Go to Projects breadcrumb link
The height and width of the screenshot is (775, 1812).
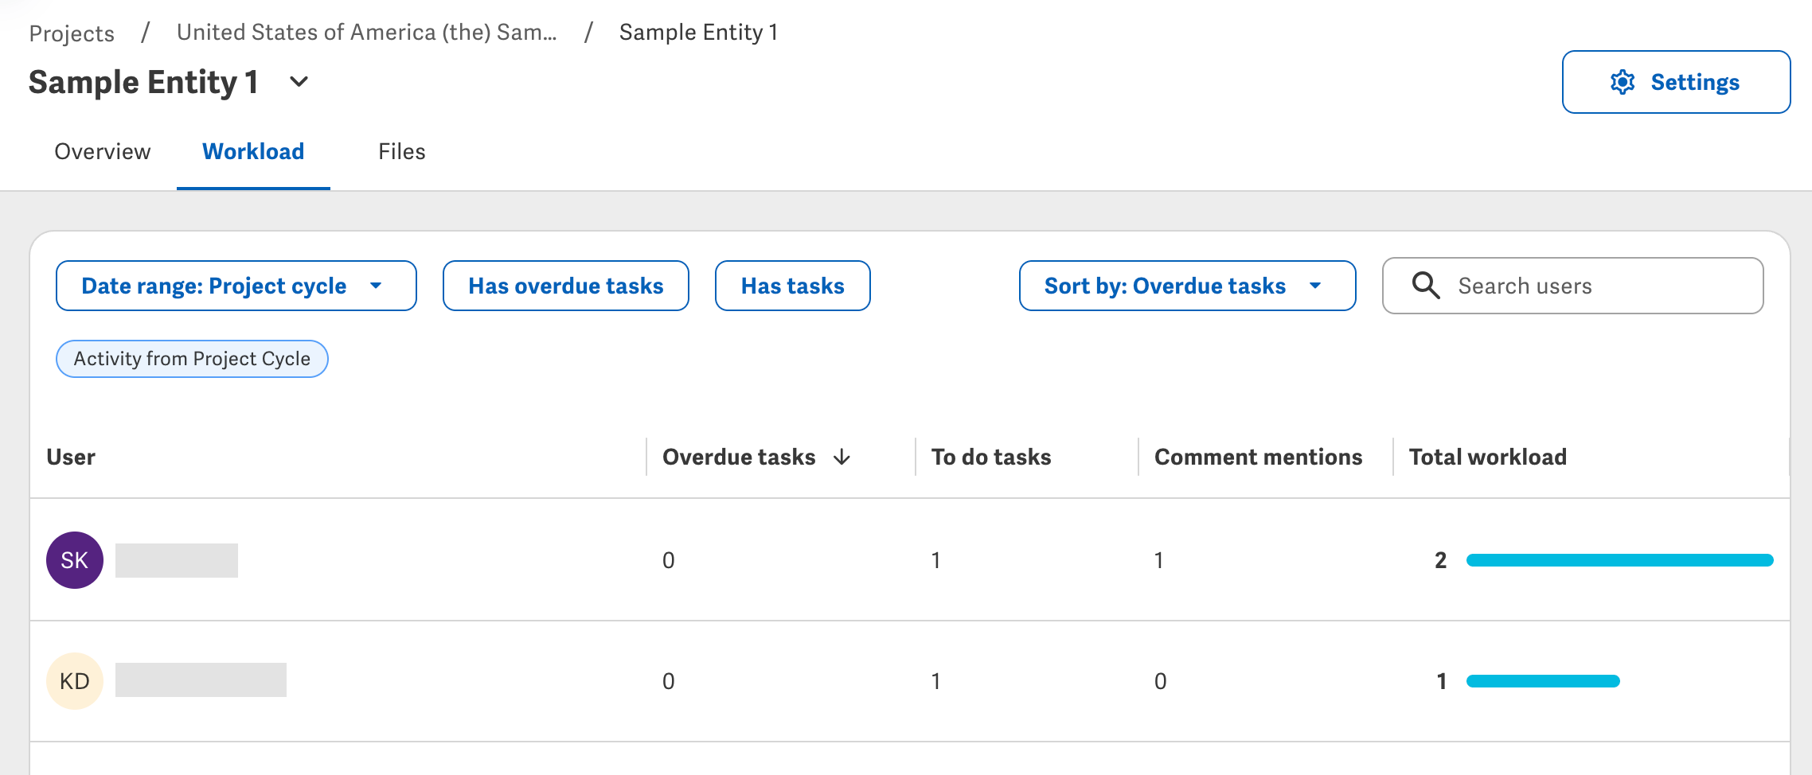pos(72,33)
